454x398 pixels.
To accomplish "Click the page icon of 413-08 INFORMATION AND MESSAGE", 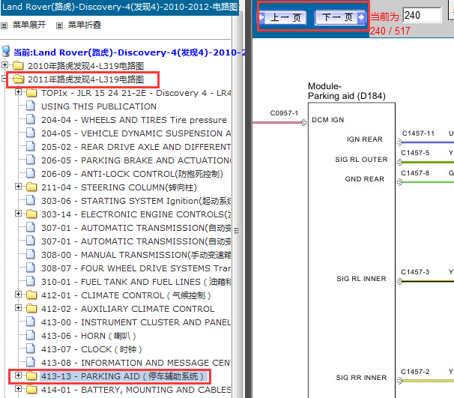I will (31, 362).
